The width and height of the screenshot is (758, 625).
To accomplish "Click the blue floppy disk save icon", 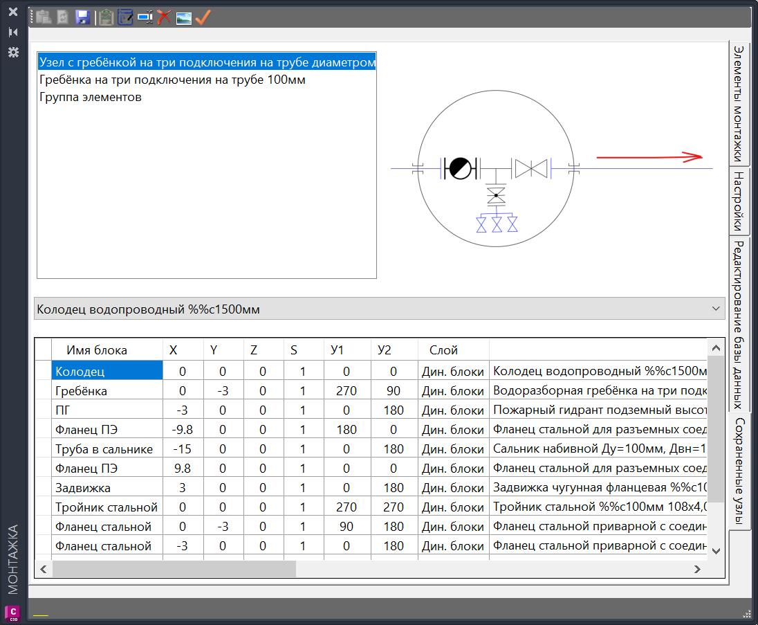I will click(82, 18).
